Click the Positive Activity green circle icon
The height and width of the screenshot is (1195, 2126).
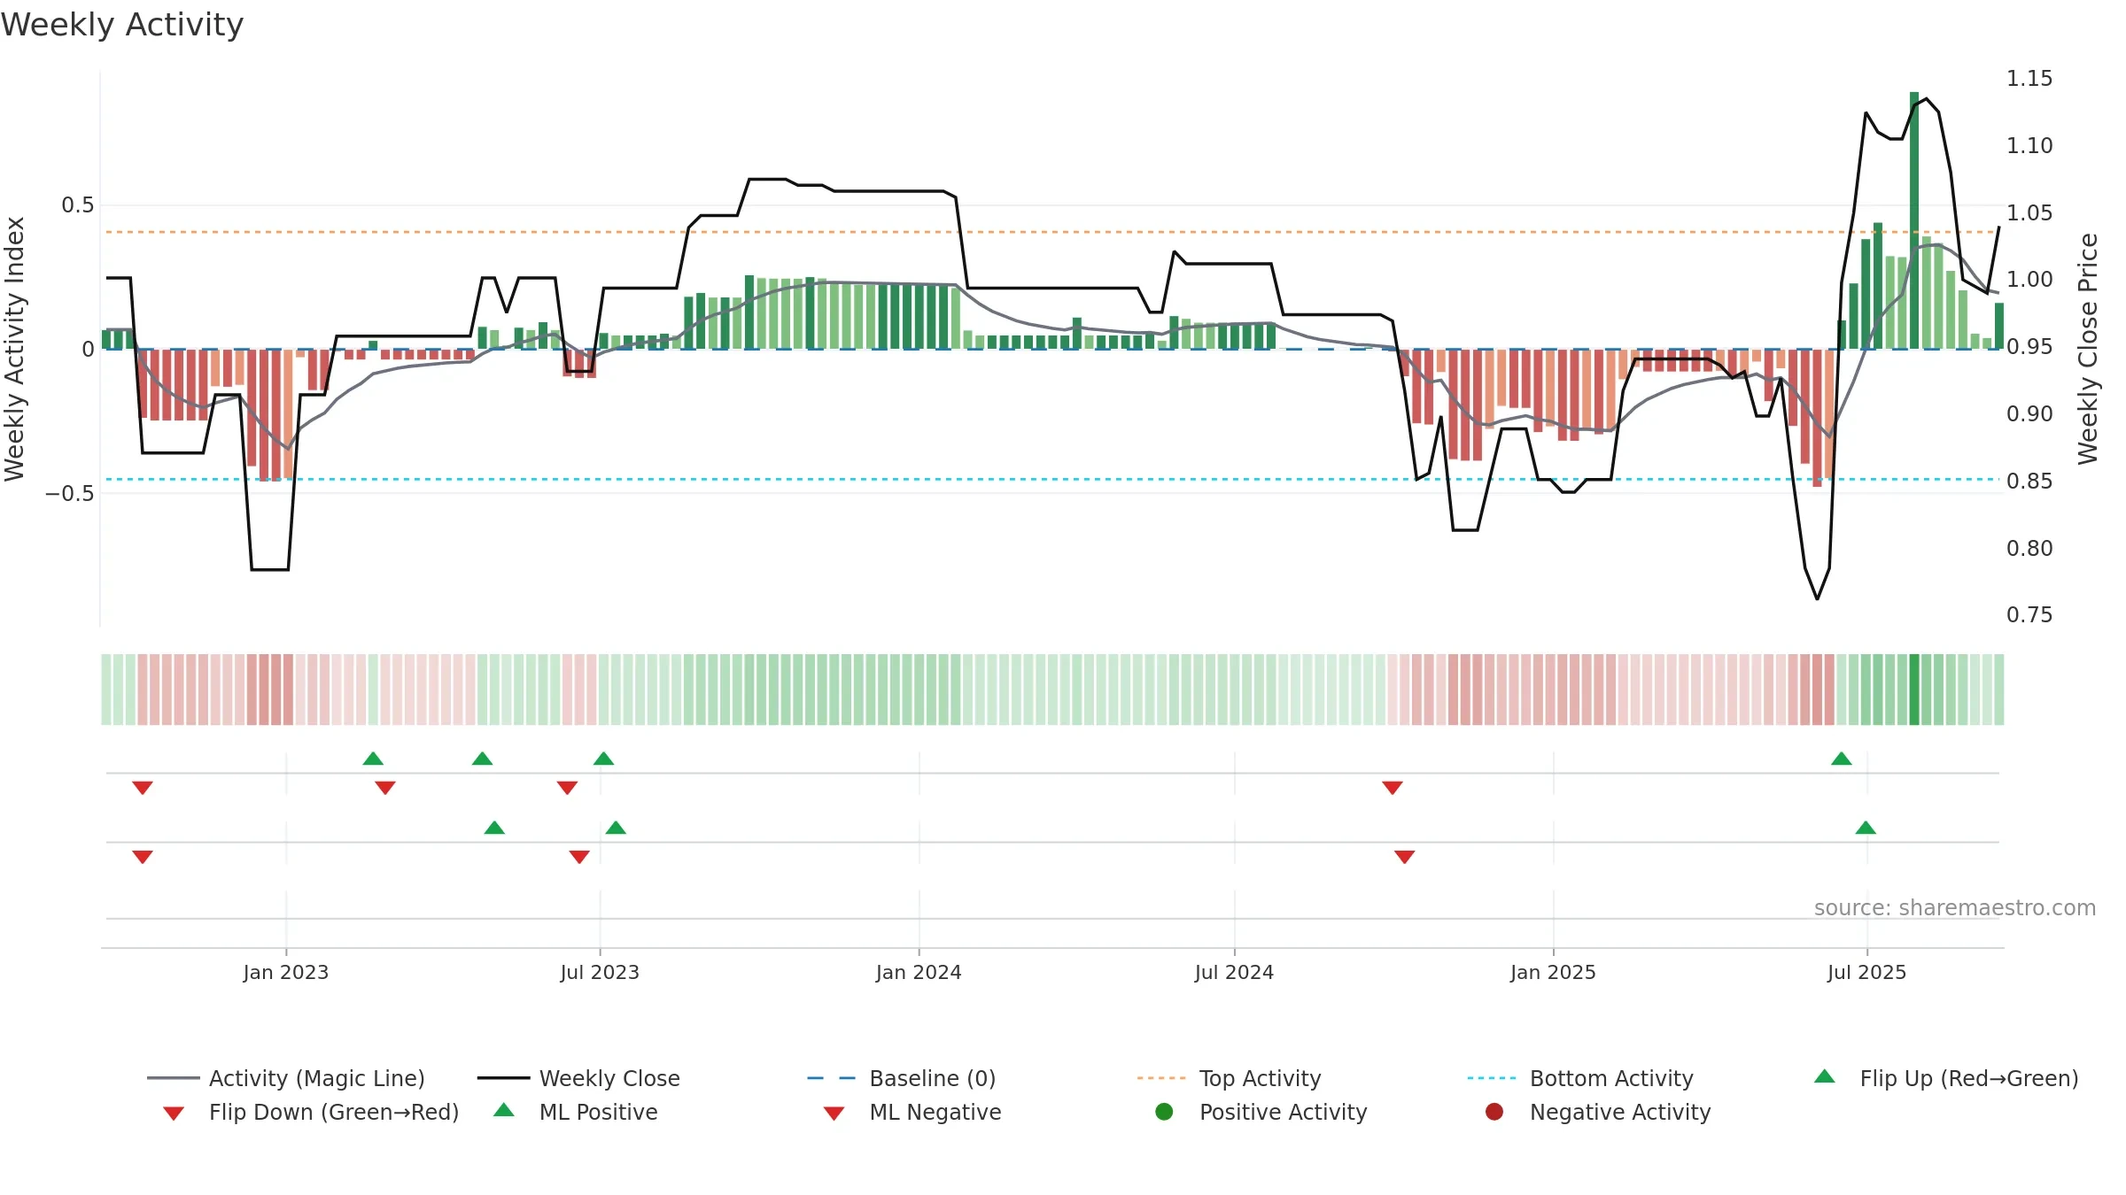click(x=1164, y=1112)
